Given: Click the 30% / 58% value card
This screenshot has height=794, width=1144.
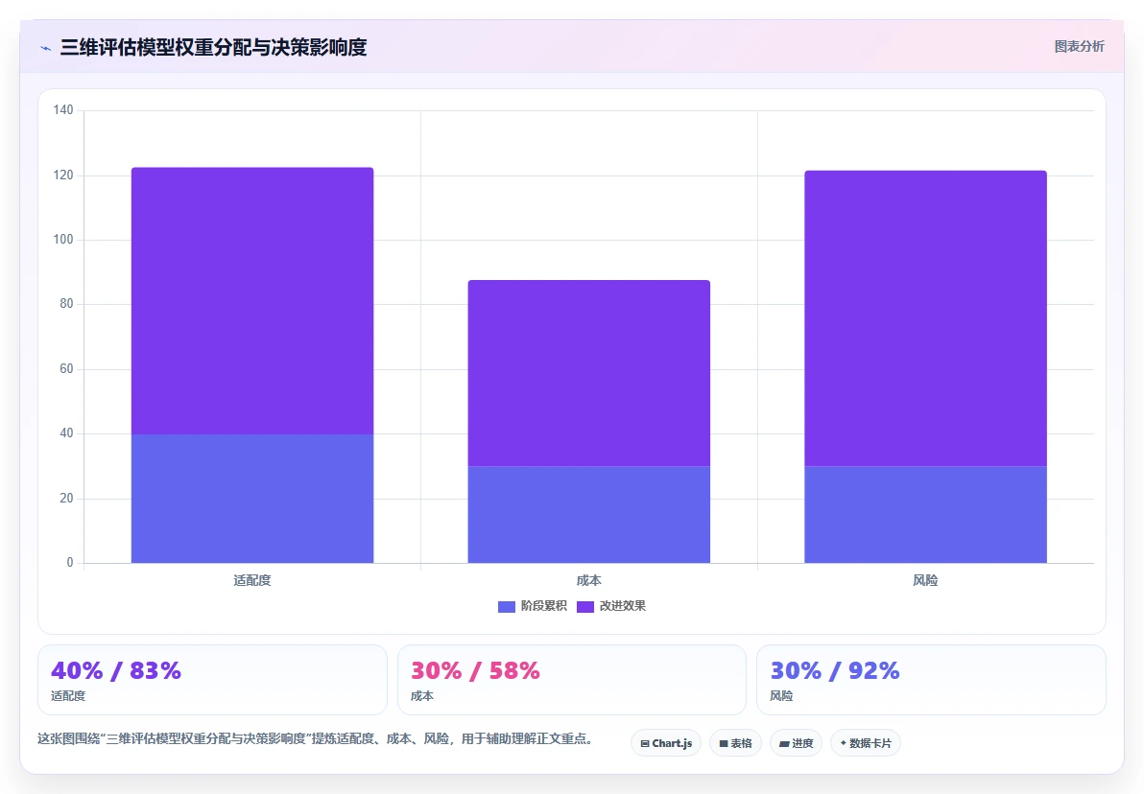Looking at the screenshot, I should 571,680.
